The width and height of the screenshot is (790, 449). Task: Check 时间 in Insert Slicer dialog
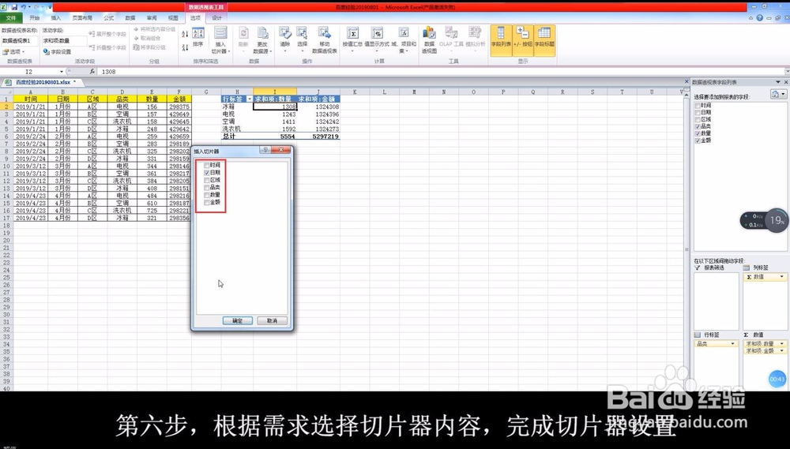click(x=206, y=165)
